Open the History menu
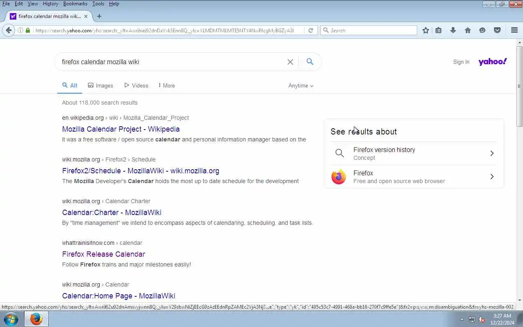523x327 pixels. pyautogui.click(x=50, y=4)
